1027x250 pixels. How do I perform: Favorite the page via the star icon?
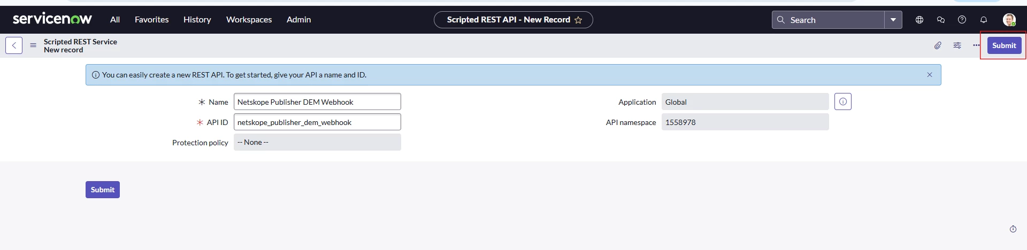pyautogui.click(x=578, y=20)
